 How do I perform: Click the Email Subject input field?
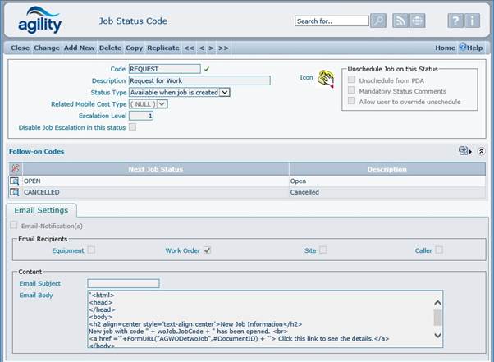pyautogui.click(x=123, y=283)
